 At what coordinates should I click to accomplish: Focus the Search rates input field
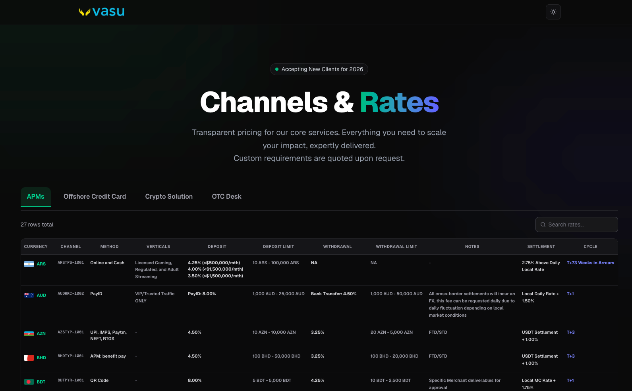577,225
